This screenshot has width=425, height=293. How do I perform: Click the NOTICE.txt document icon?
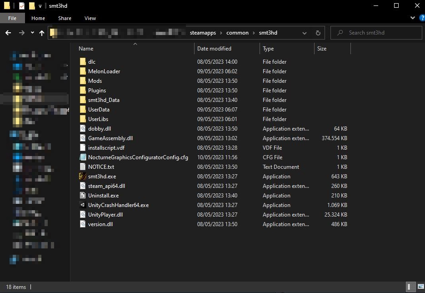pyautogui.click(x=83, y=167)
